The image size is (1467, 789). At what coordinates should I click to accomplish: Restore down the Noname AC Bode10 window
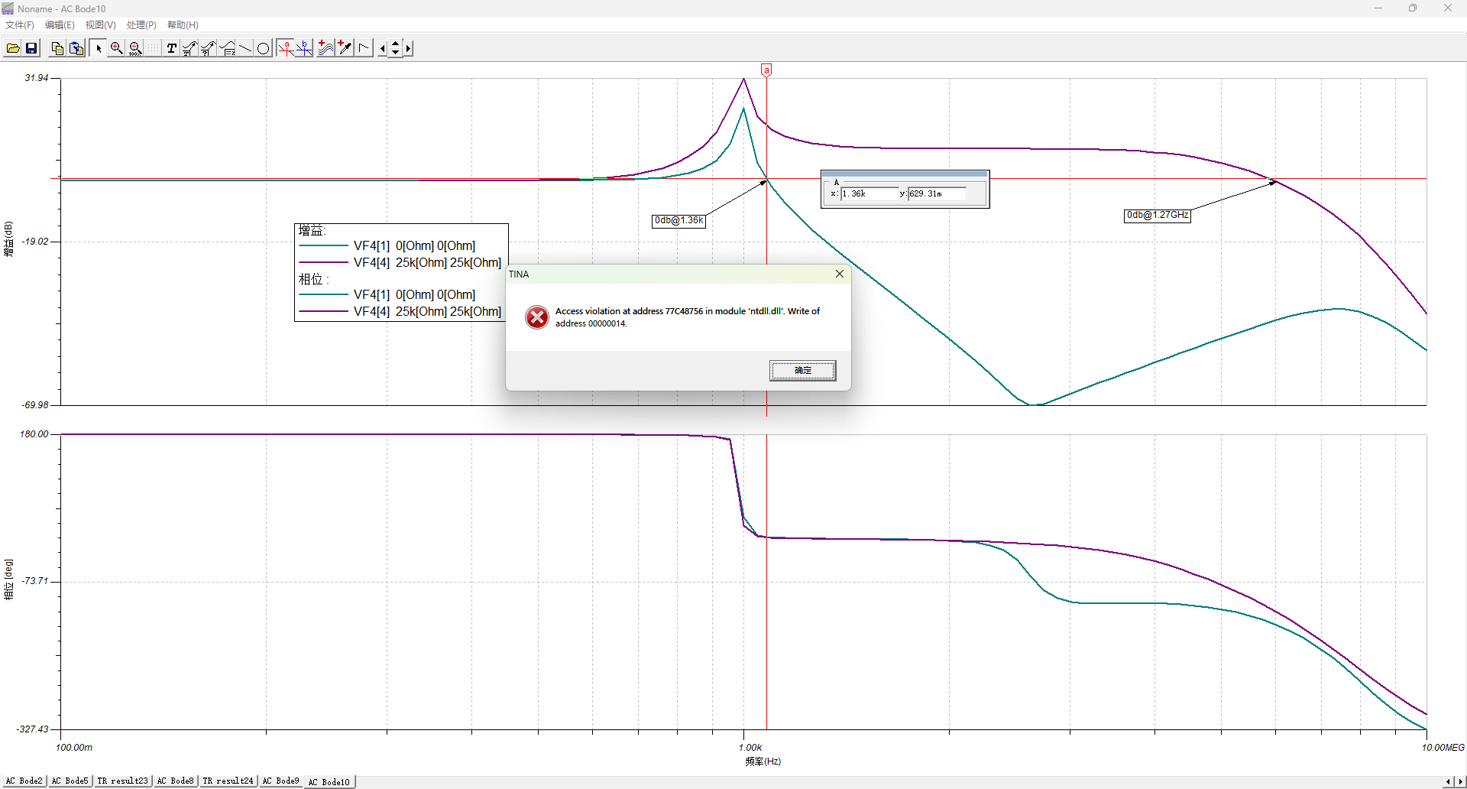tap(1413, 8)
